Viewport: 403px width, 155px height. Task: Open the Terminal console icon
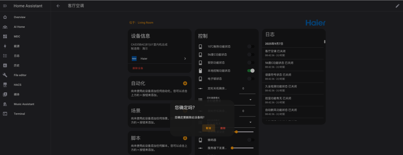pos(5,114)
